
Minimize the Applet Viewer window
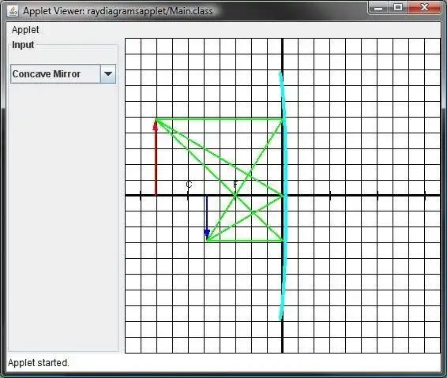[x=378, y=8]
